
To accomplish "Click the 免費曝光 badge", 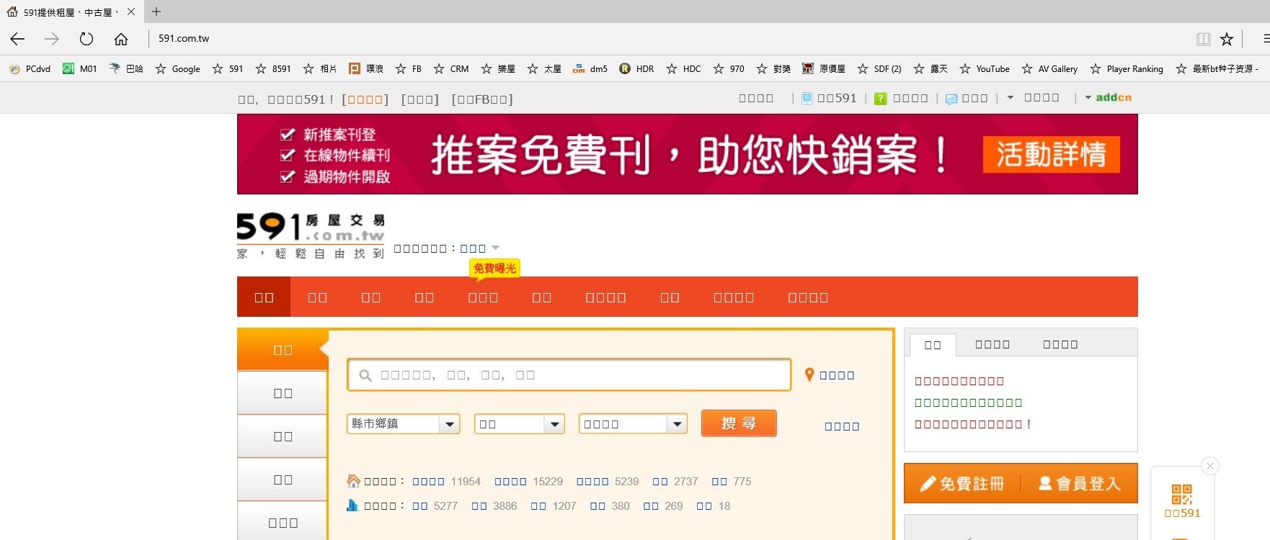I will (494, 269).
